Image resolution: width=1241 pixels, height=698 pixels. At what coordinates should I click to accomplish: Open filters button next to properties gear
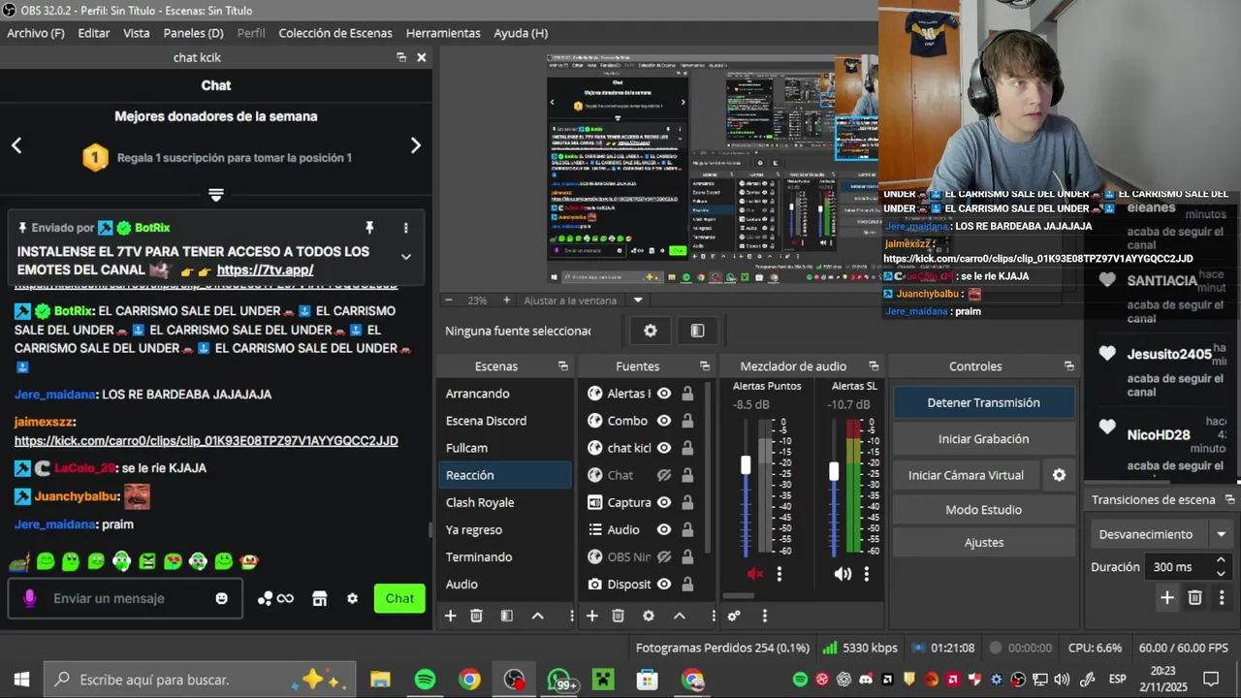pyautogui.click(x=697, y=331)
